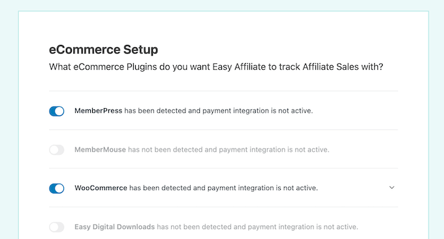Click the eCommerce Setup heading
Image resolution: width=444 pixels, height=239 pixels.
coord(103,49)
